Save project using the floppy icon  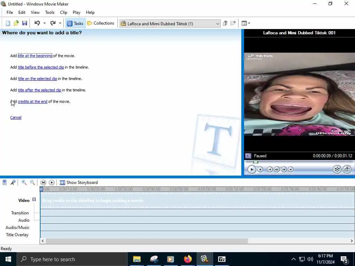(x=25, y=23)
